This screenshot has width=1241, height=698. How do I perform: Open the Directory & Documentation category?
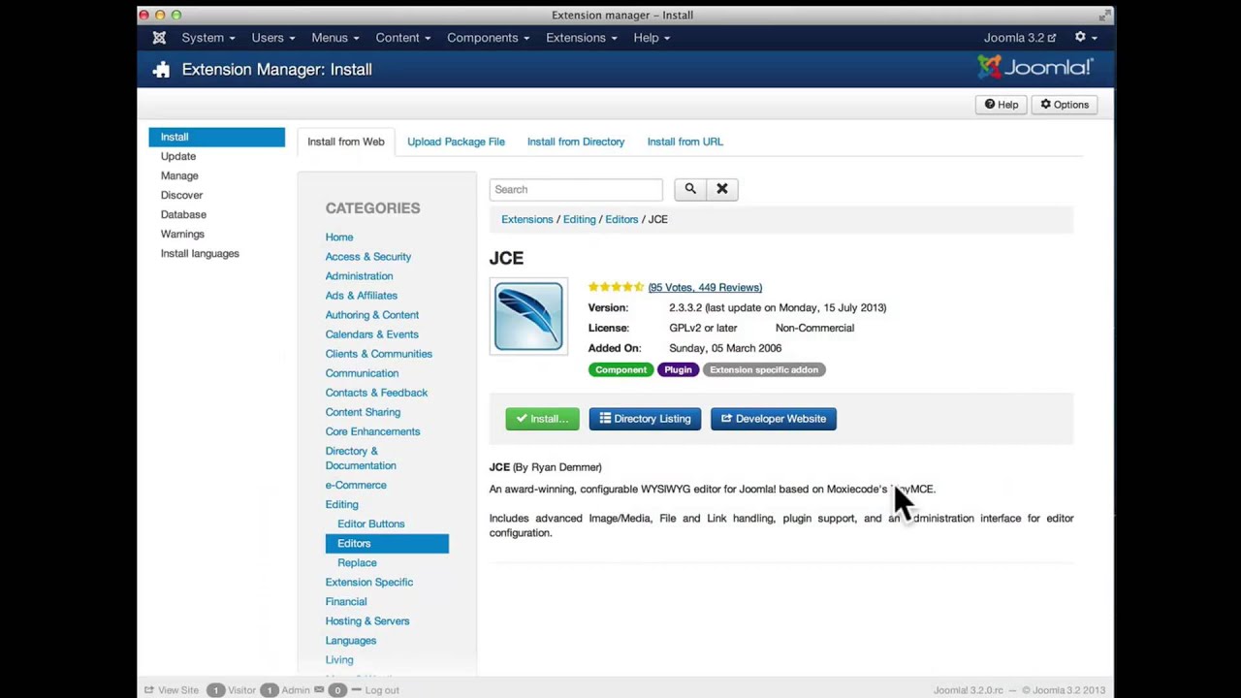pyautogui.click(x=361, y=458)
